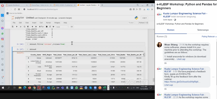
Task: Open the command palette keyboard icon
Action: tap(72, 27)
